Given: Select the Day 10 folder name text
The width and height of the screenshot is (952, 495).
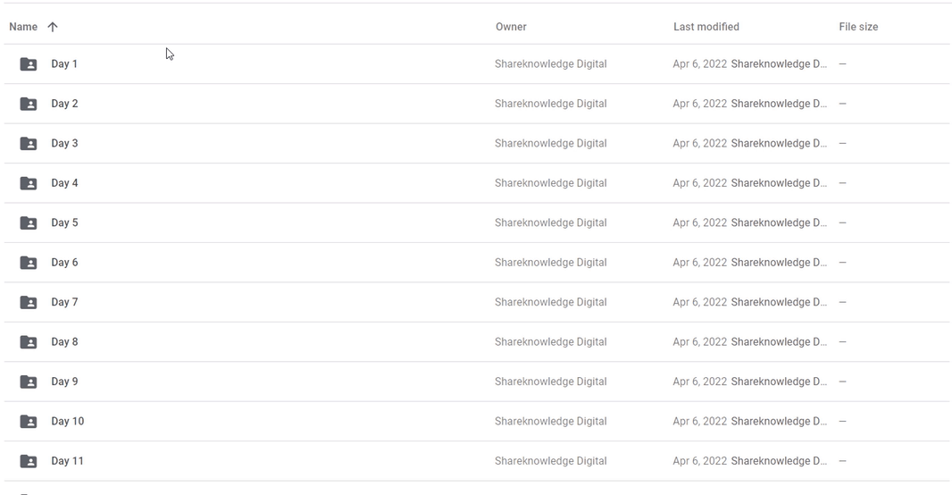Looking at the screenshot, I should point(67,422).
